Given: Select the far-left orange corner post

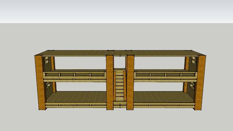Looking at the screenshot, I should tap(40, 83).
